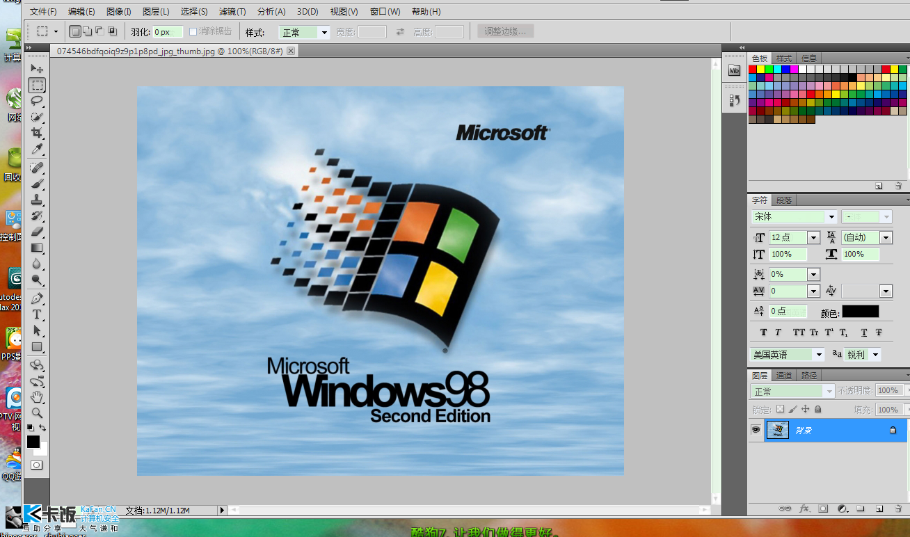Select the Pen tool
This screenshot has width=910, height=537.
(37, 298)
